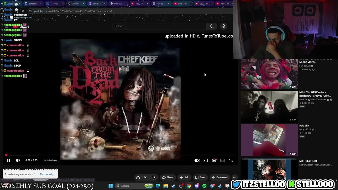
Task: Download the video
Action: coord(219,177)
